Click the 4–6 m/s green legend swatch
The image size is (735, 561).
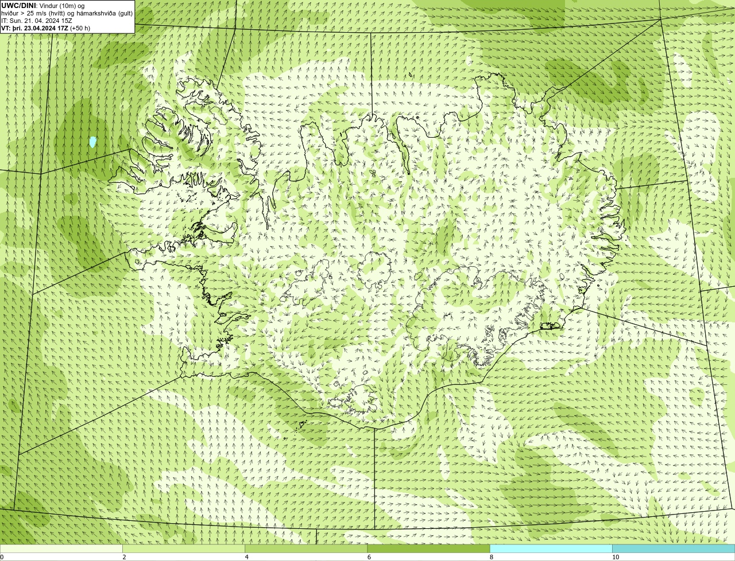(x=306, y=548)
